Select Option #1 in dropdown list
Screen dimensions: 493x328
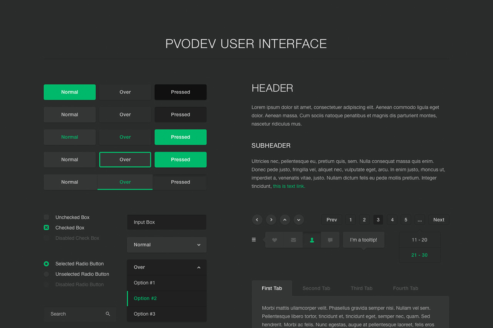(x=167, y=283)
